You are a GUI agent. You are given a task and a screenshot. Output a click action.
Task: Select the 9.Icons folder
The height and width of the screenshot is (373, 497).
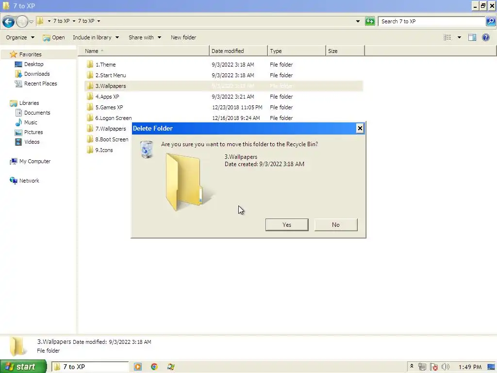104,150
